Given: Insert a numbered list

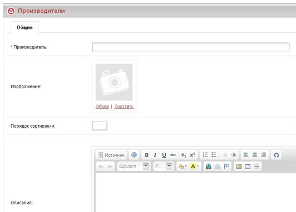Looking at the screenshot, I should (x=205, y=155).
